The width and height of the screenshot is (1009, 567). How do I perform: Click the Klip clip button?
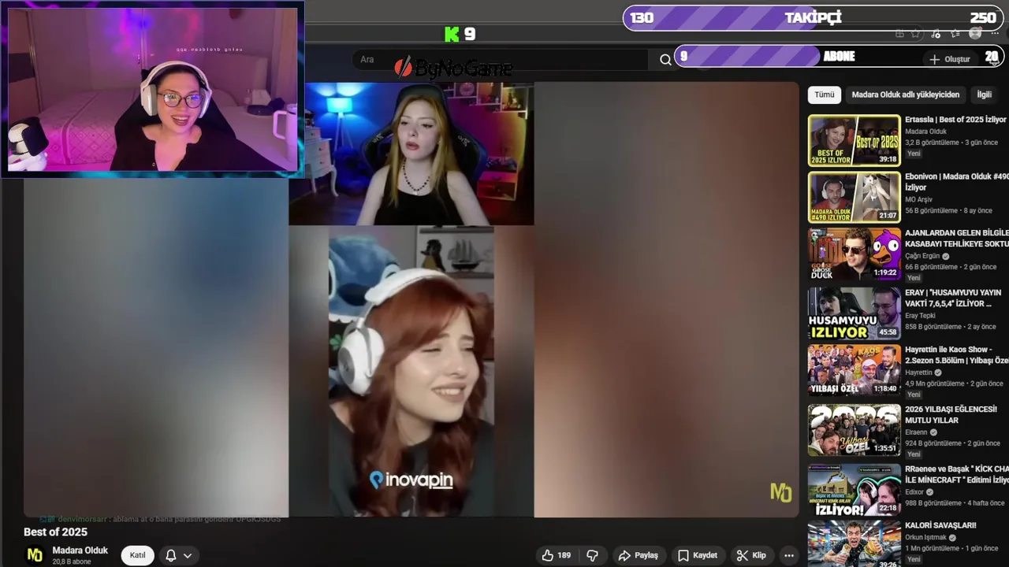tap(751, 555)
